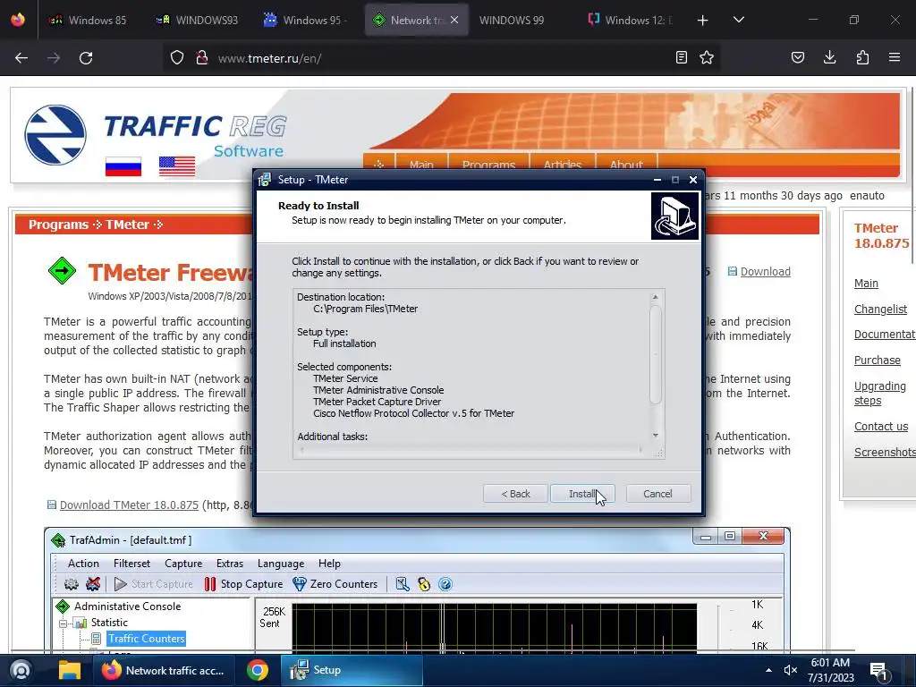Switch to the WINDOWS93 tab
Screen dimensions: 916x687
[x=197, y=20]
